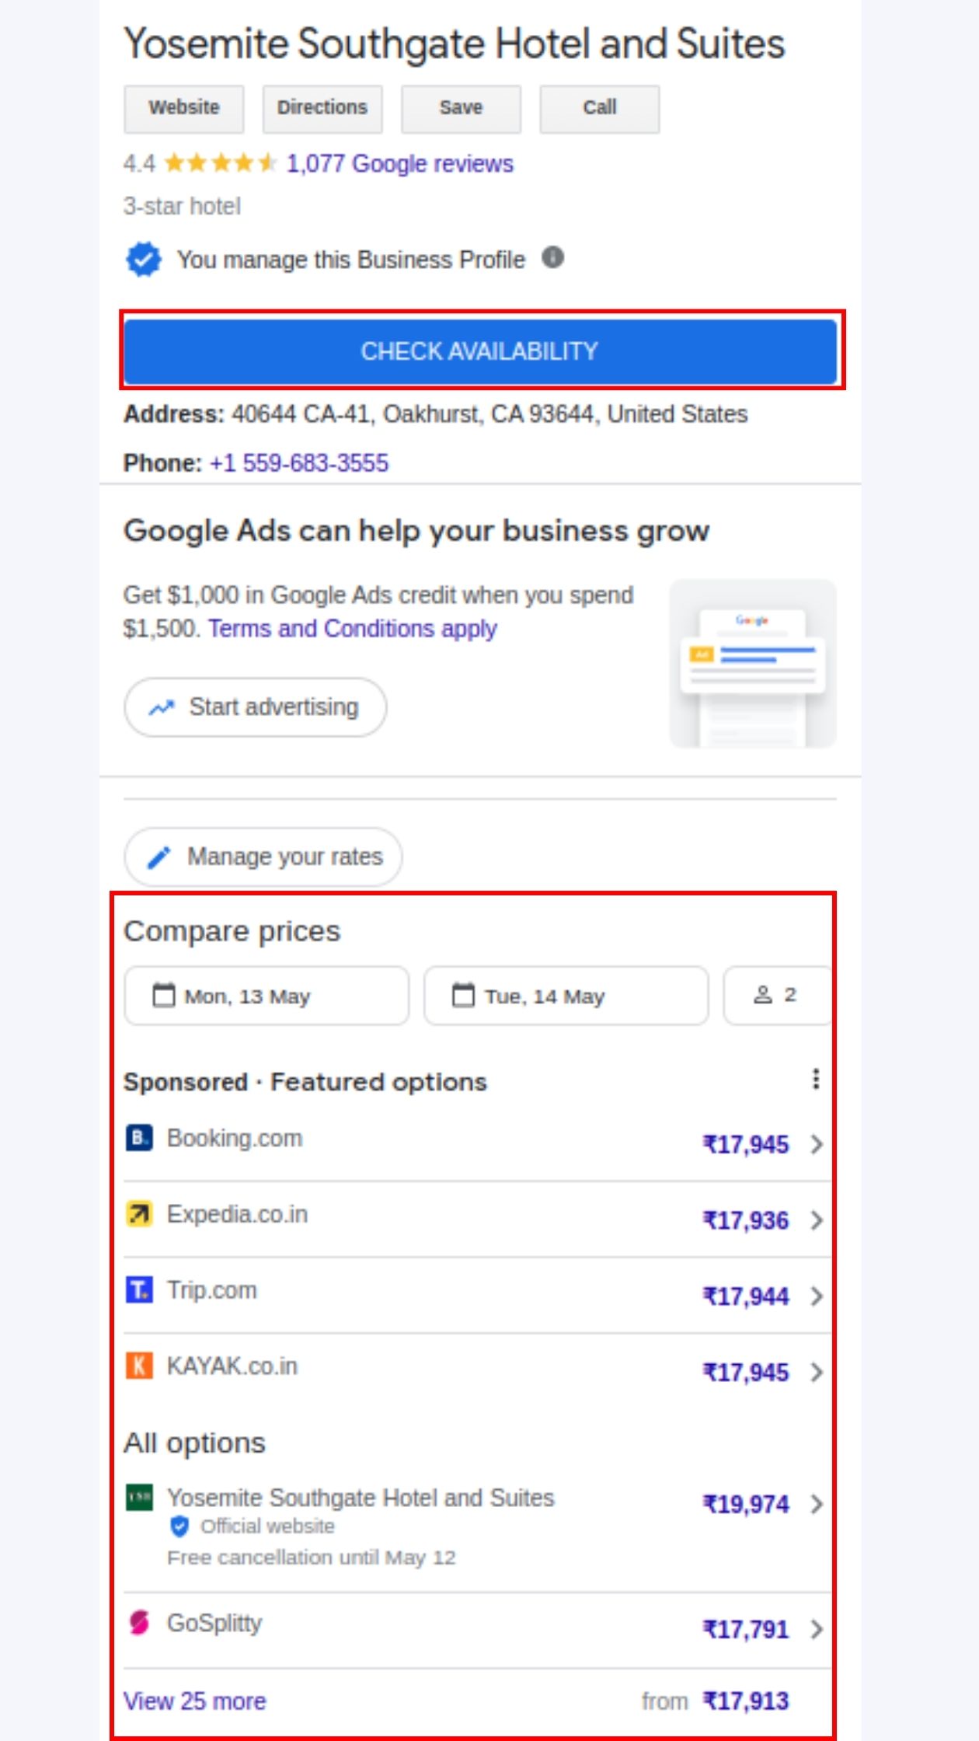Click Manage your rates button
Screen dimensions: 979x1741
pyautogui.click(x=263, y=857)
